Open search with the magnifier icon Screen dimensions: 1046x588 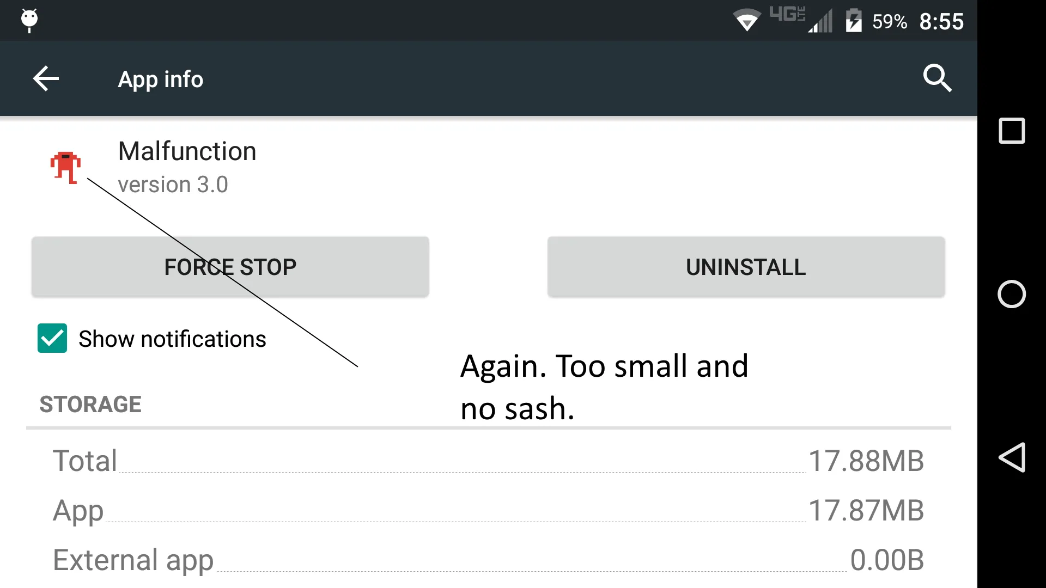[937, 78]
